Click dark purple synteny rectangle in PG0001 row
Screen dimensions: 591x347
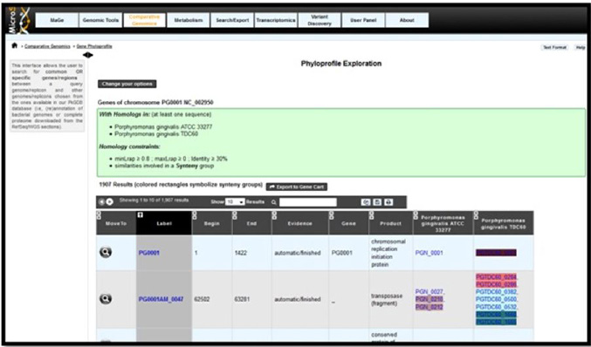point(496,253)
